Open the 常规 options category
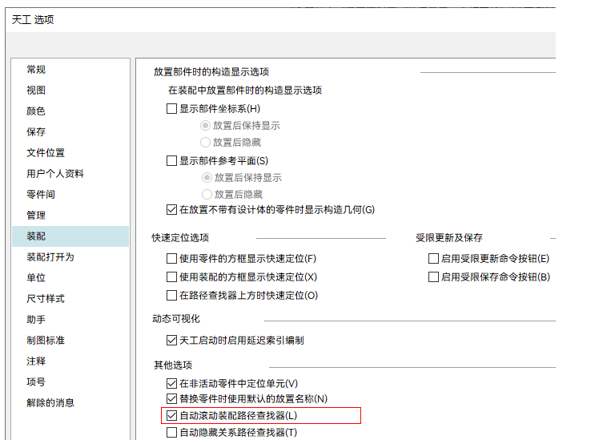The height and width of the screenshot is (444, 591). tap(36, 70)
